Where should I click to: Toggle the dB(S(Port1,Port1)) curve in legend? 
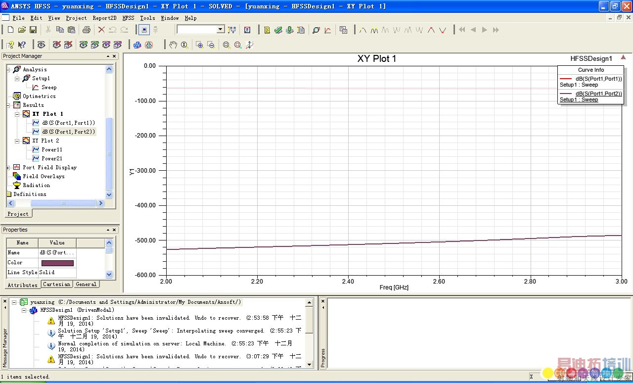coord(598,79)
